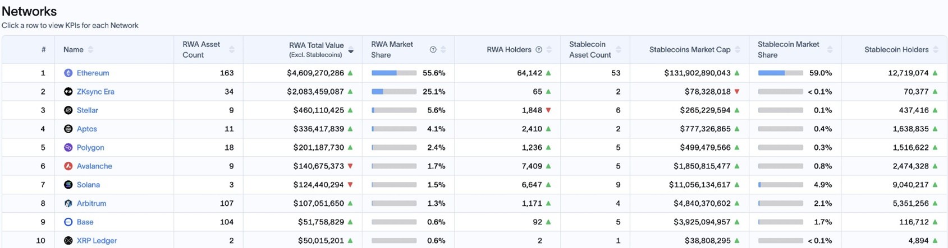Sort by Stablecoins Market Cap column
Screen dimensions: 948x248
coord(738,50)
